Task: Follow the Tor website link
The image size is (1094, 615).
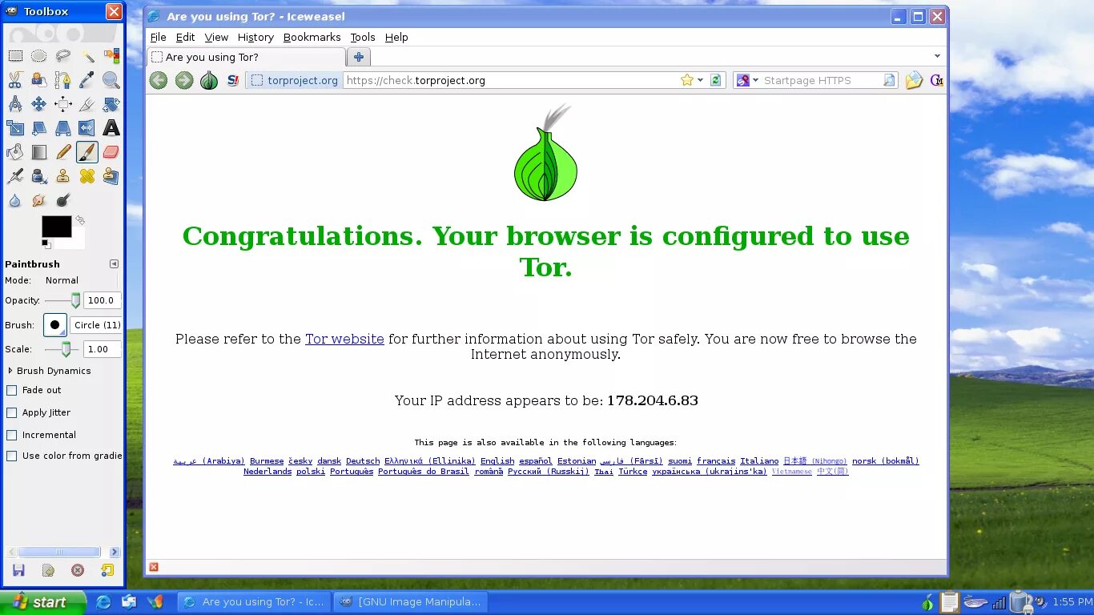Action: [344, 339]
